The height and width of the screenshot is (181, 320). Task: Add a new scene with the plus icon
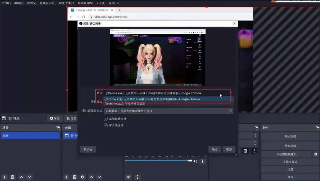[x=4, y=177]
